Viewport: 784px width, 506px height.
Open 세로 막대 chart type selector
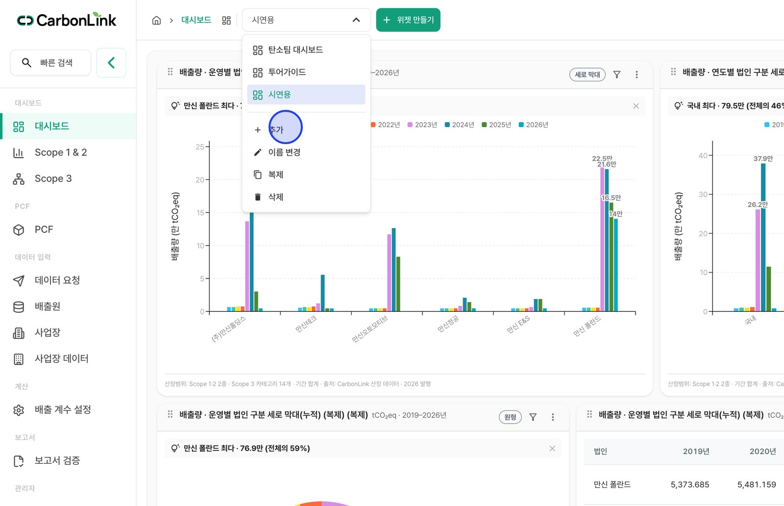click(x=588, y=75)
